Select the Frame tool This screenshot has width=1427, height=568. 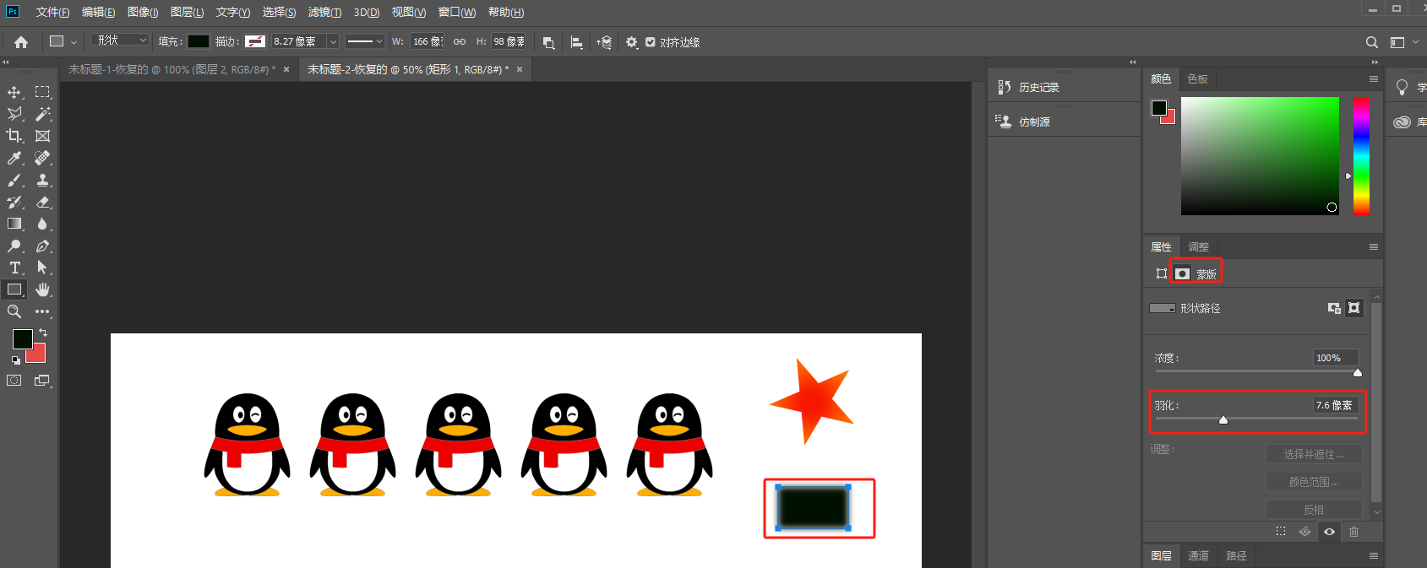click(x=42, y=136)
